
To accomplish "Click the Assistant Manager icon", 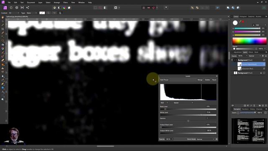I will (166, 8).
